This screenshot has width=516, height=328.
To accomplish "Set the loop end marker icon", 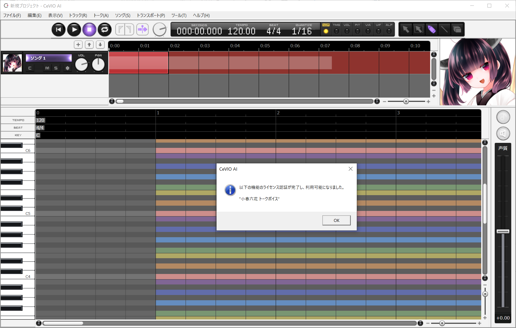I will click(x=129, y=30).
